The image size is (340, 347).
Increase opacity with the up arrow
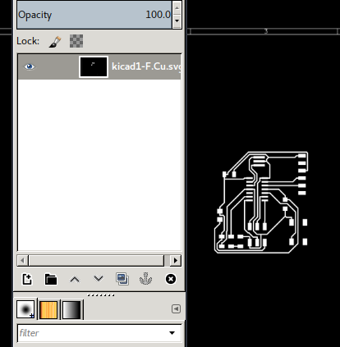click(x=177, y=8)
